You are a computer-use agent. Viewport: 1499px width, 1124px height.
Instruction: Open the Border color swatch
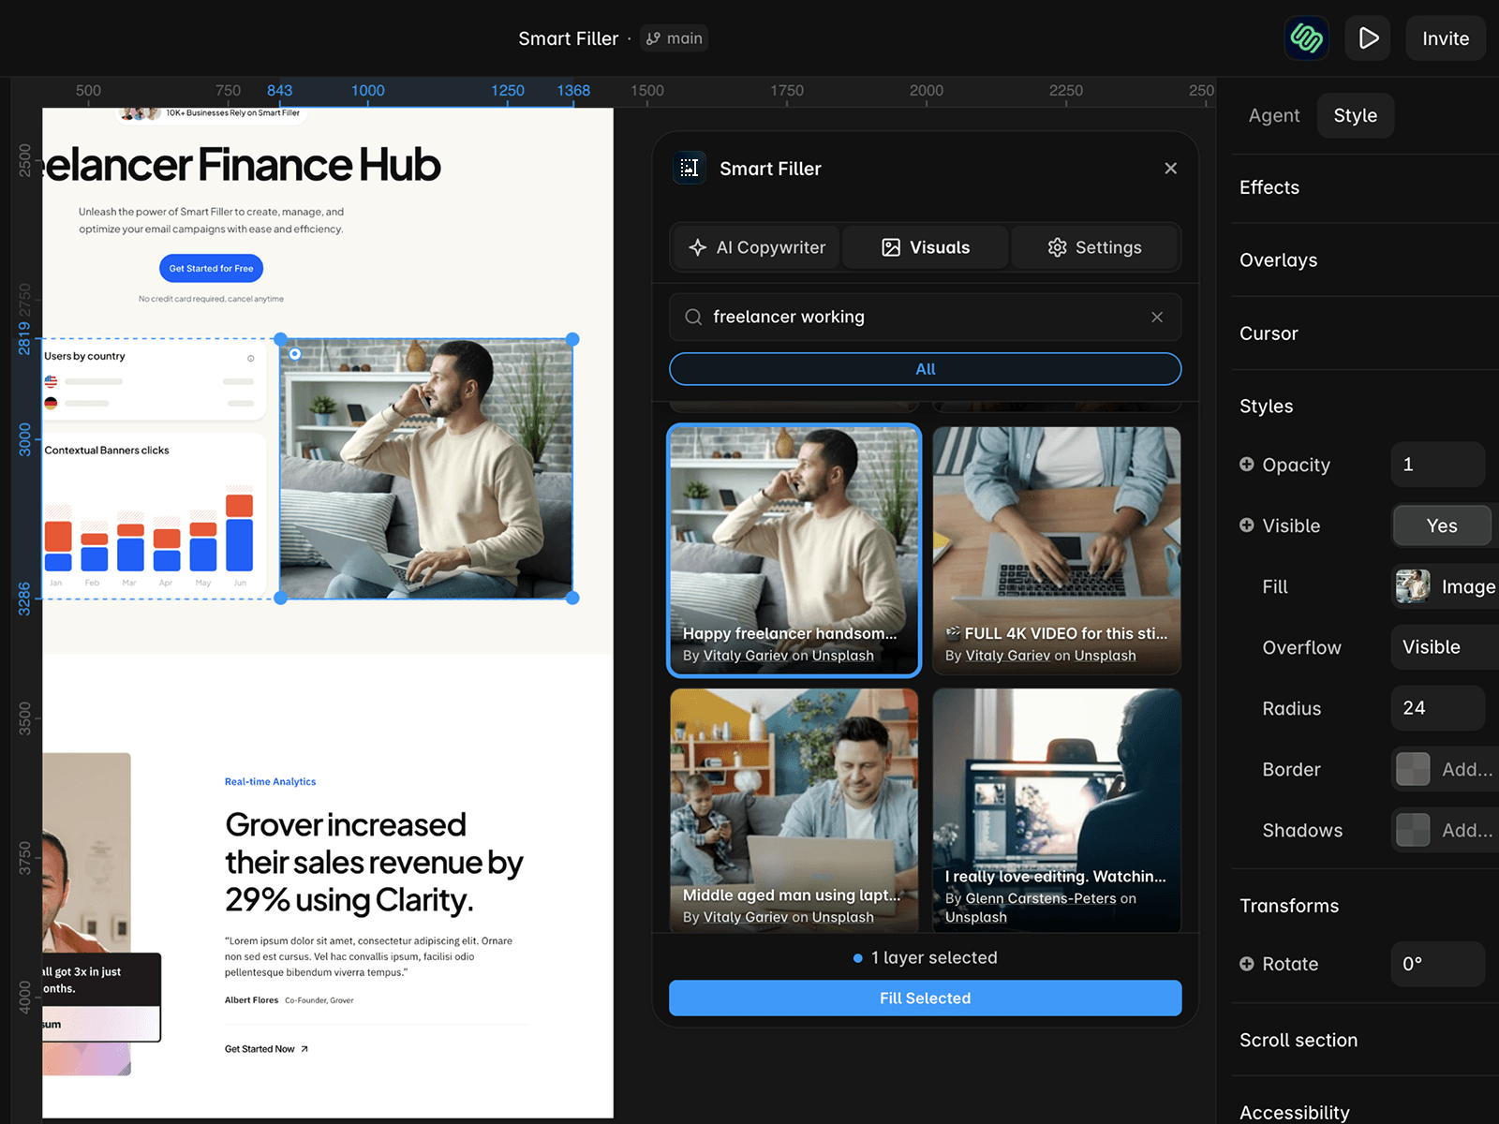point(1413,769)
